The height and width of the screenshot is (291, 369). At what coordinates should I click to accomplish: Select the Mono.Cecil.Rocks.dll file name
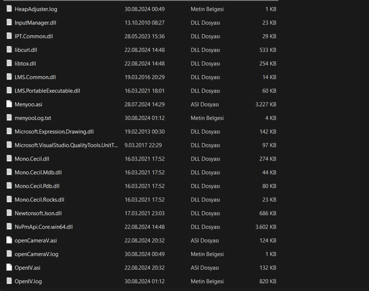tap(40, 199)
